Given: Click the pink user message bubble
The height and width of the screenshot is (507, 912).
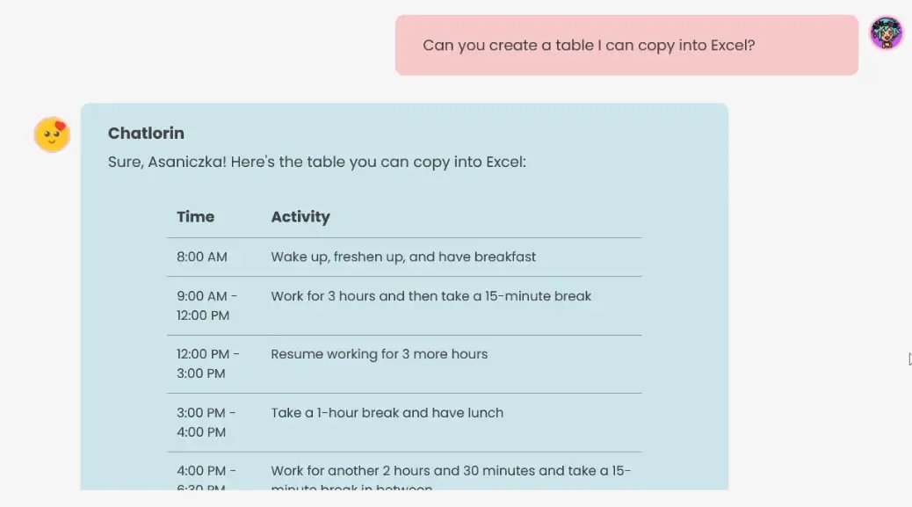Looking at the screenshot, I should coord(626,45).
